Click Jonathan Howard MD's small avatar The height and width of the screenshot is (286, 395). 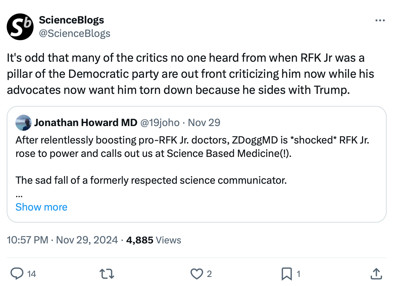point(23,122)
